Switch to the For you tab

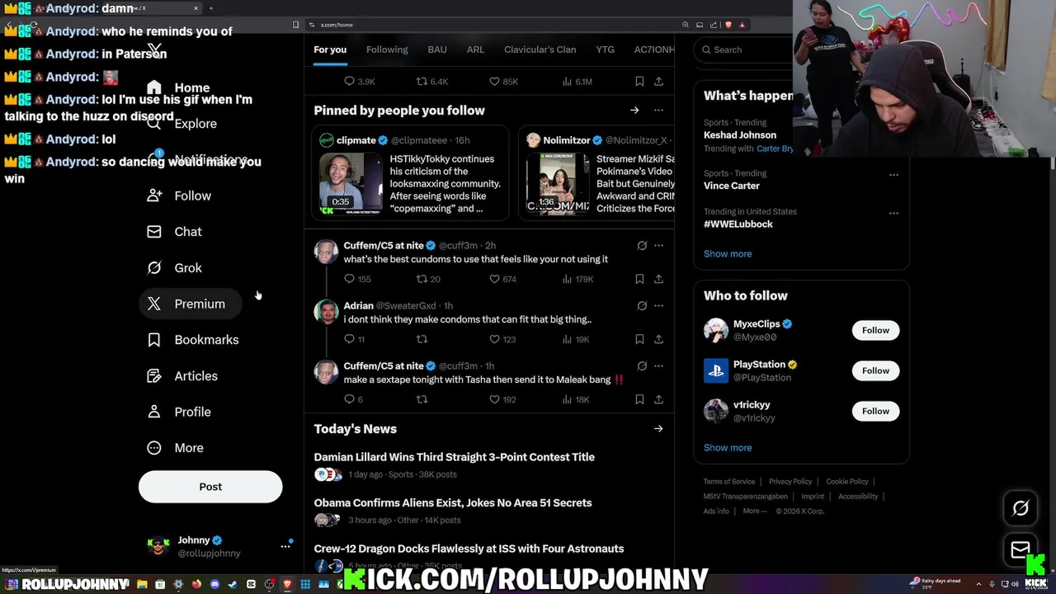(330, 49)
